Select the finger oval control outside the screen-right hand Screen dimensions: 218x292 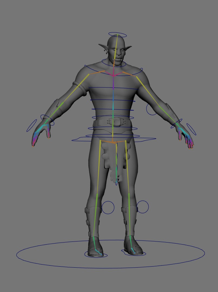[x=191, y=129]
